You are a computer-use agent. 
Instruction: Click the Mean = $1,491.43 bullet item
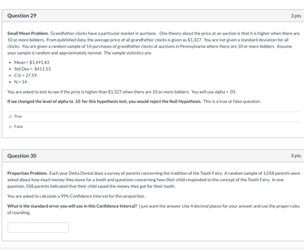pyautogui.click(x=32, y=62)
